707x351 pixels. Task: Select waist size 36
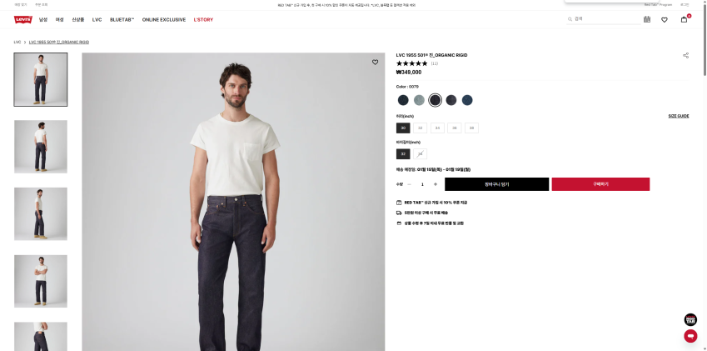pyautogui.click(x=455, y=128)
